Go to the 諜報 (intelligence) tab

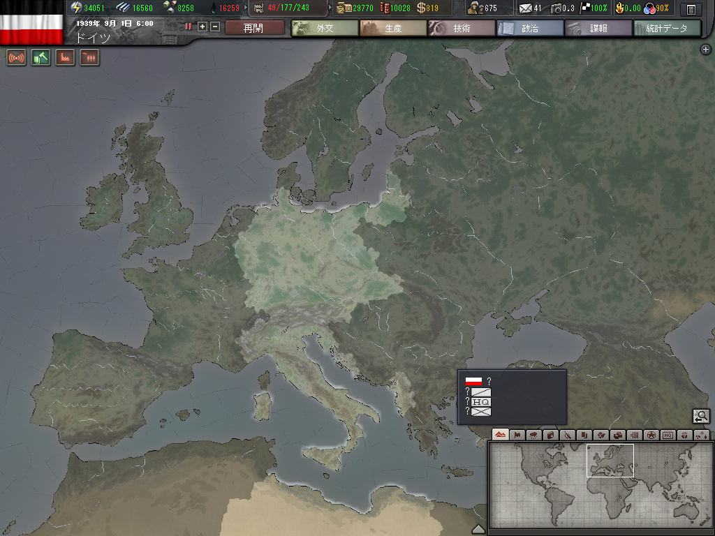pyautogui.click(x=598, y=28)
